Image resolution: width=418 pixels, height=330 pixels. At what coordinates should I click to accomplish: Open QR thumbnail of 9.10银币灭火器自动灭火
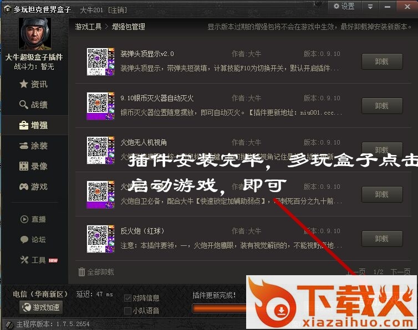100,106
